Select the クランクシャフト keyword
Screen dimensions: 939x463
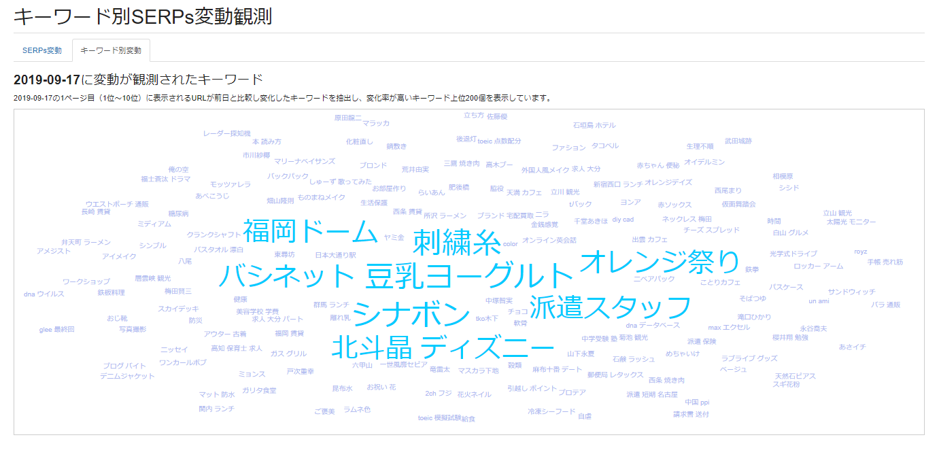(214, 235)
